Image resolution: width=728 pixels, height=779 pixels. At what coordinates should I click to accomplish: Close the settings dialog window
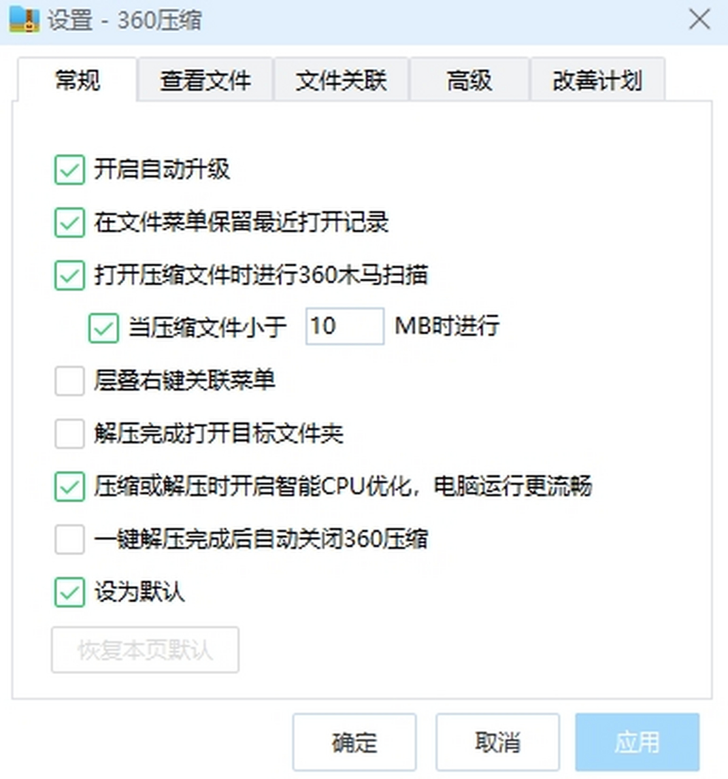pos(699,19)
